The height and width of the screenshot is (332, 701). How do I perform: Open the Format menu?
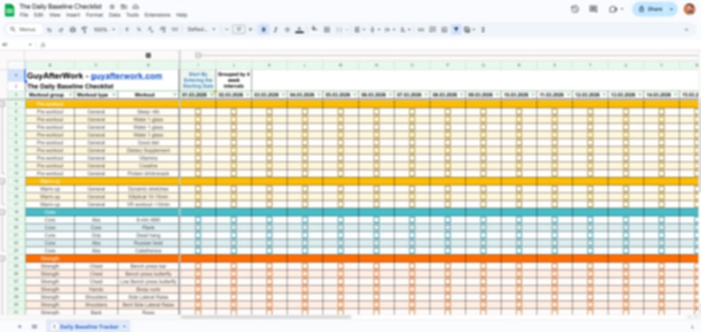click(95, 14)
